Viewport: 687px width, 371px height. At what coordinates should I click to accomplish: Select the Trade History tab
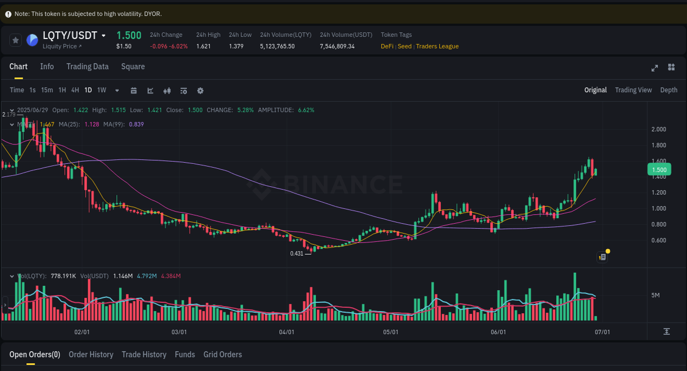pyautogui.click(x=144, y=355)
